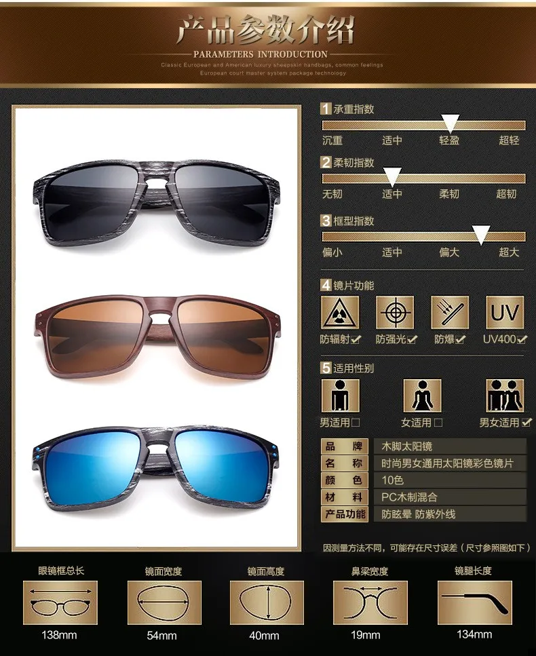Check the 女适用 checkbox
536x656 pixels.
(438, 422)
